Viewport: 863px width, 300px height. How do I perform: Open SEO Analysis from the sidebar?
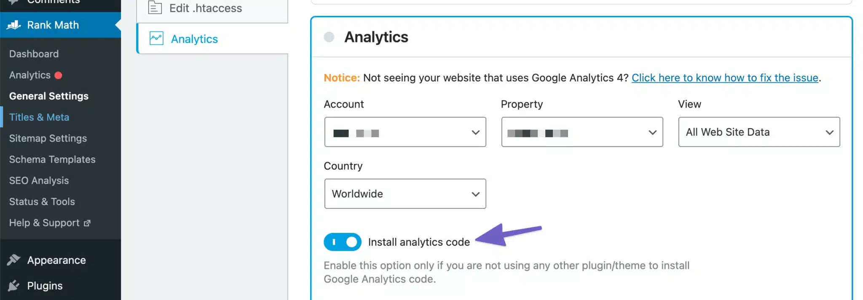[x=39, y=180]
